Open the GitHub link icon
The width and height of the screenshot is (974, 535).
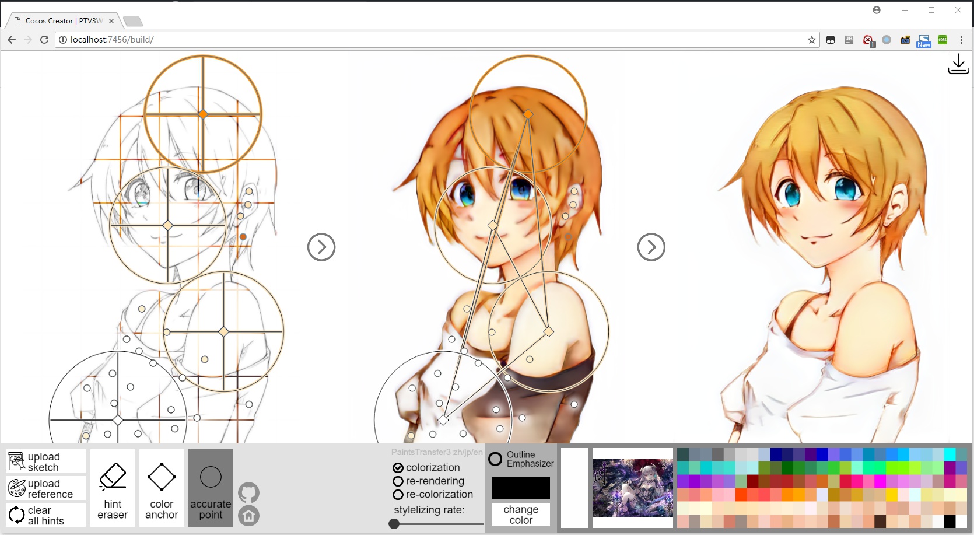[x=248, y=493]
